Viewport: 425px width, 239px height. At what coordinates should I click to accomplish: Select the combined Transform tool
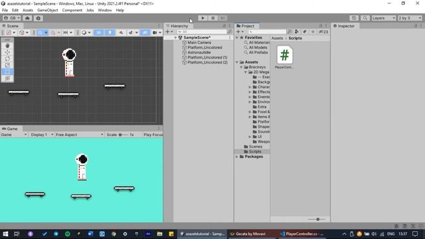(x=7, y=78)
